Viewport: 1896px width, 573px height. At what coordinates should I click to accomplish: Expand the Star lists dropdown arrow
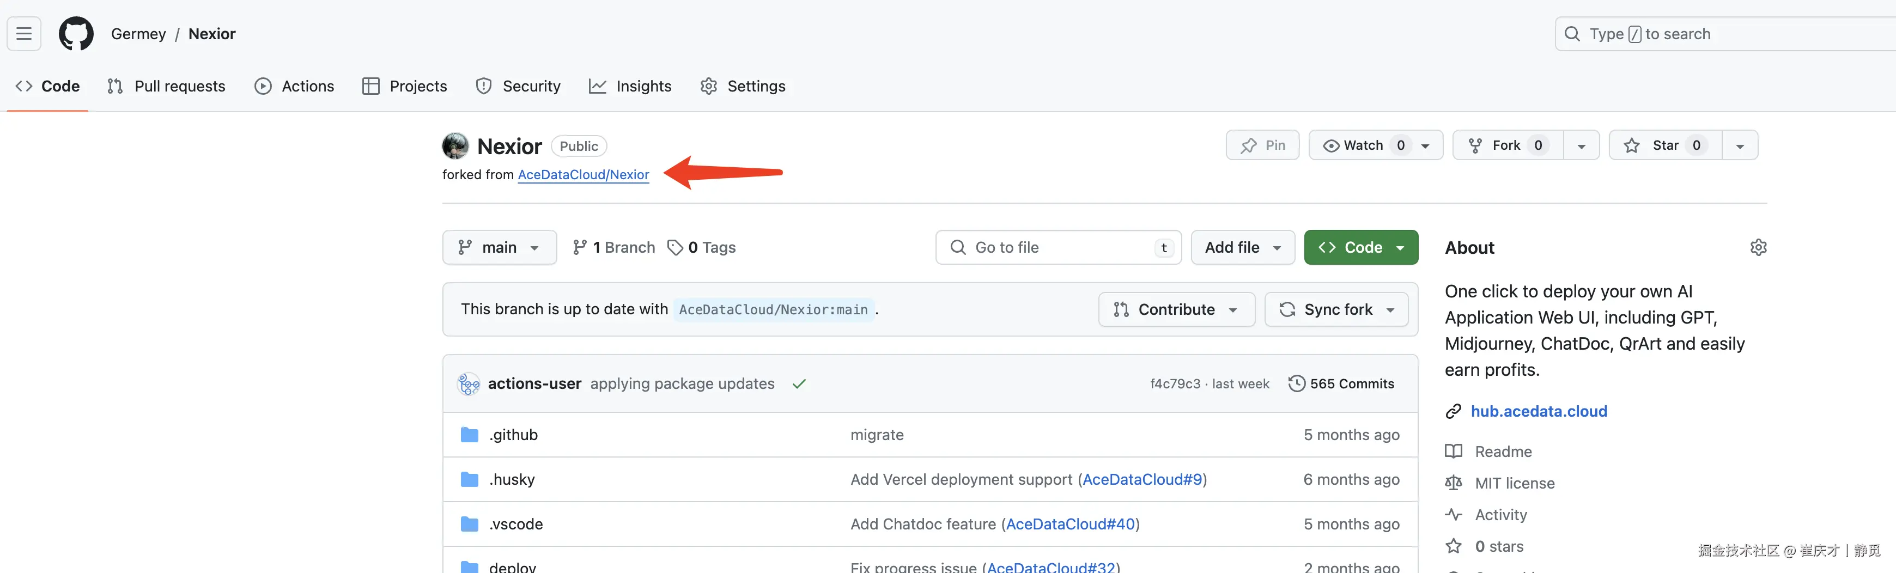(1739, 145)
